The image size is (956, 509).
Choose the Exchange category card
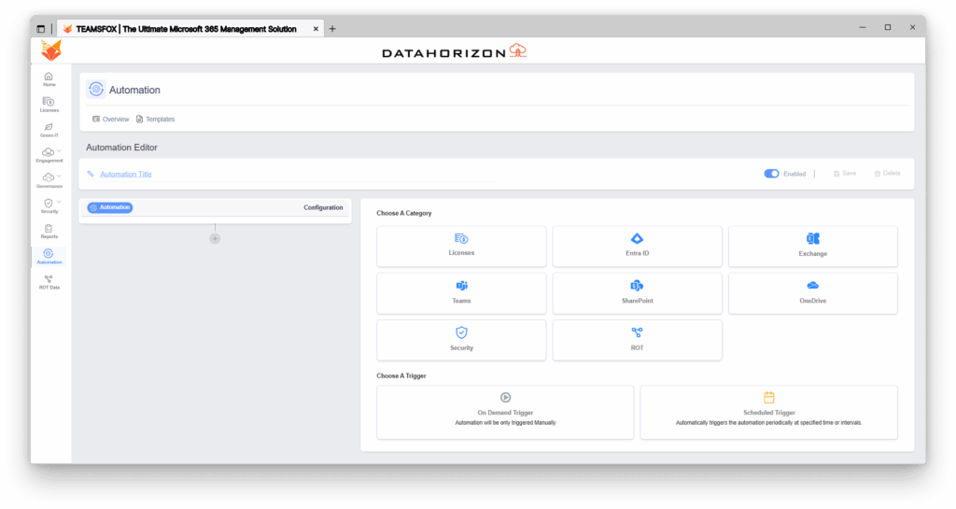point(813,247)
